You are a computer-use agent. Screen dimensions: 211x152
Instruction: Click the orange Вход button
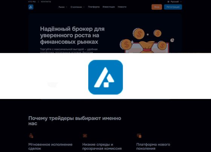pos(157,7)
